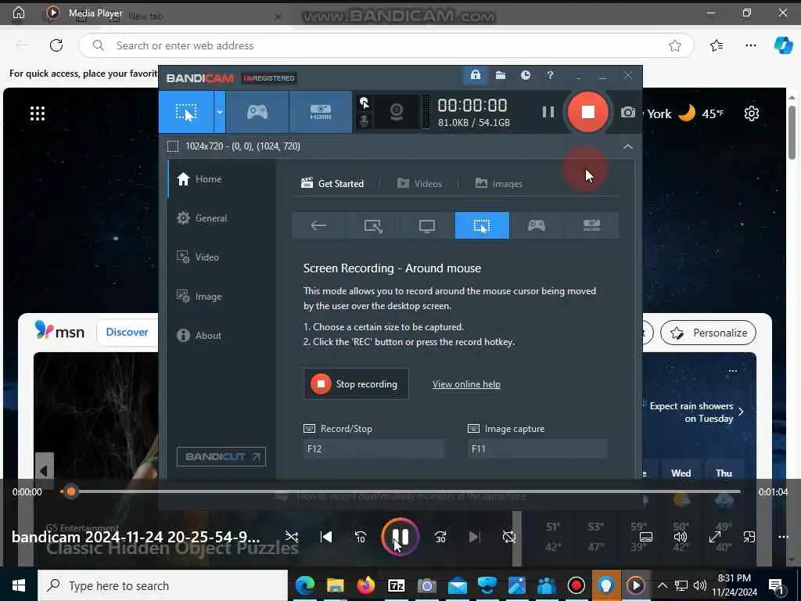The width and height of the screenshot is (801, 601).
Task: Capture screenshot with Bandicam camera icon
Action: (x=628, y=112)
